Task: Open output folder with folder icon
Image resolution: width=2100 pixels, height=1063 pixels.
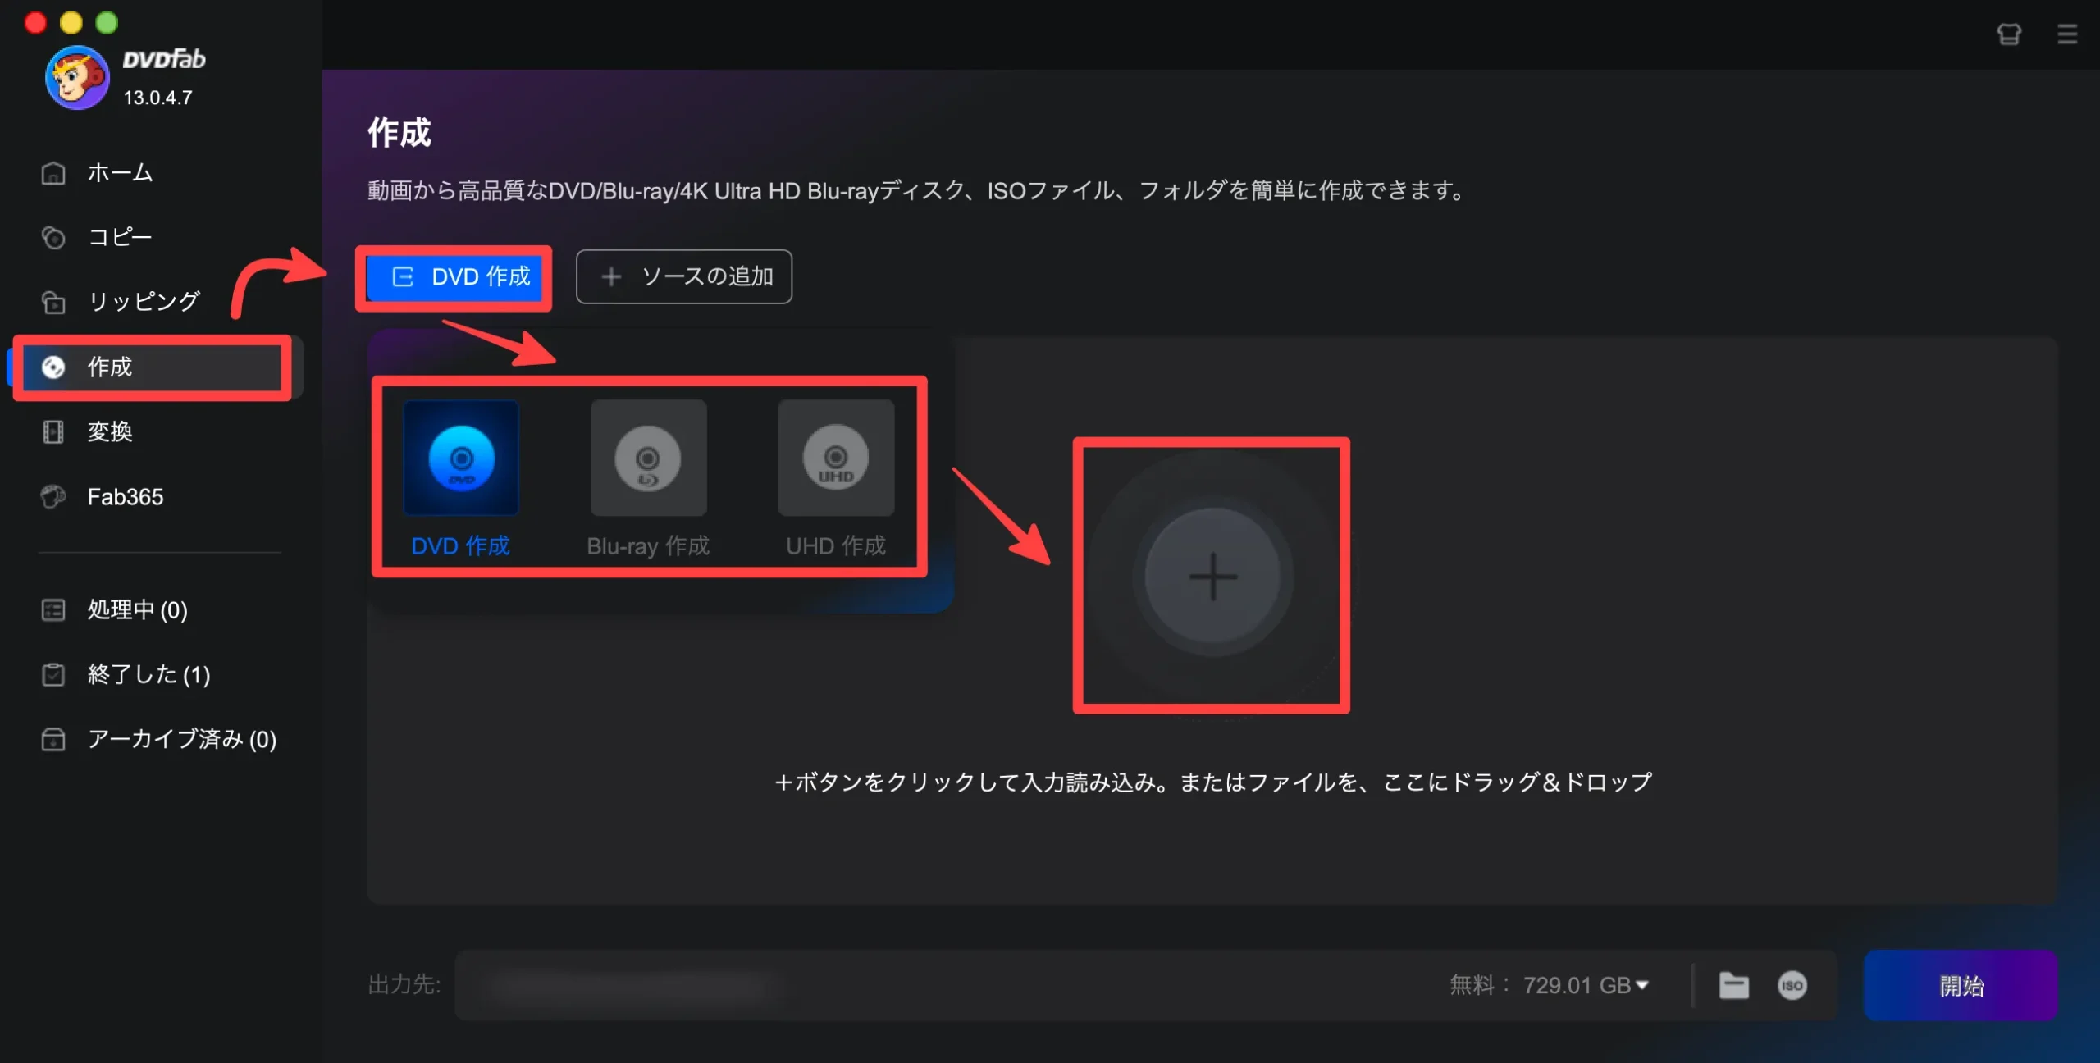Action: (1733, 985)
